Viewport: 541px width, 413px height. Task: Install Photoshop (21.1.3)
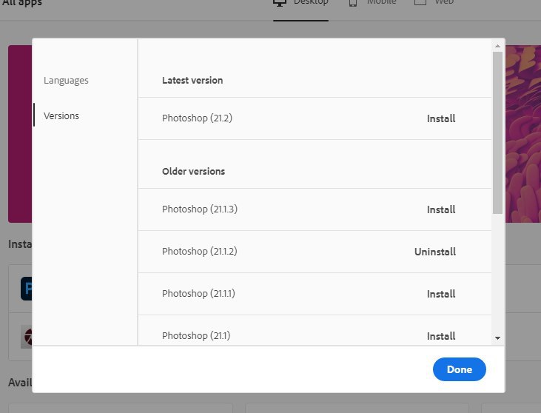click(x=441, y=209)
